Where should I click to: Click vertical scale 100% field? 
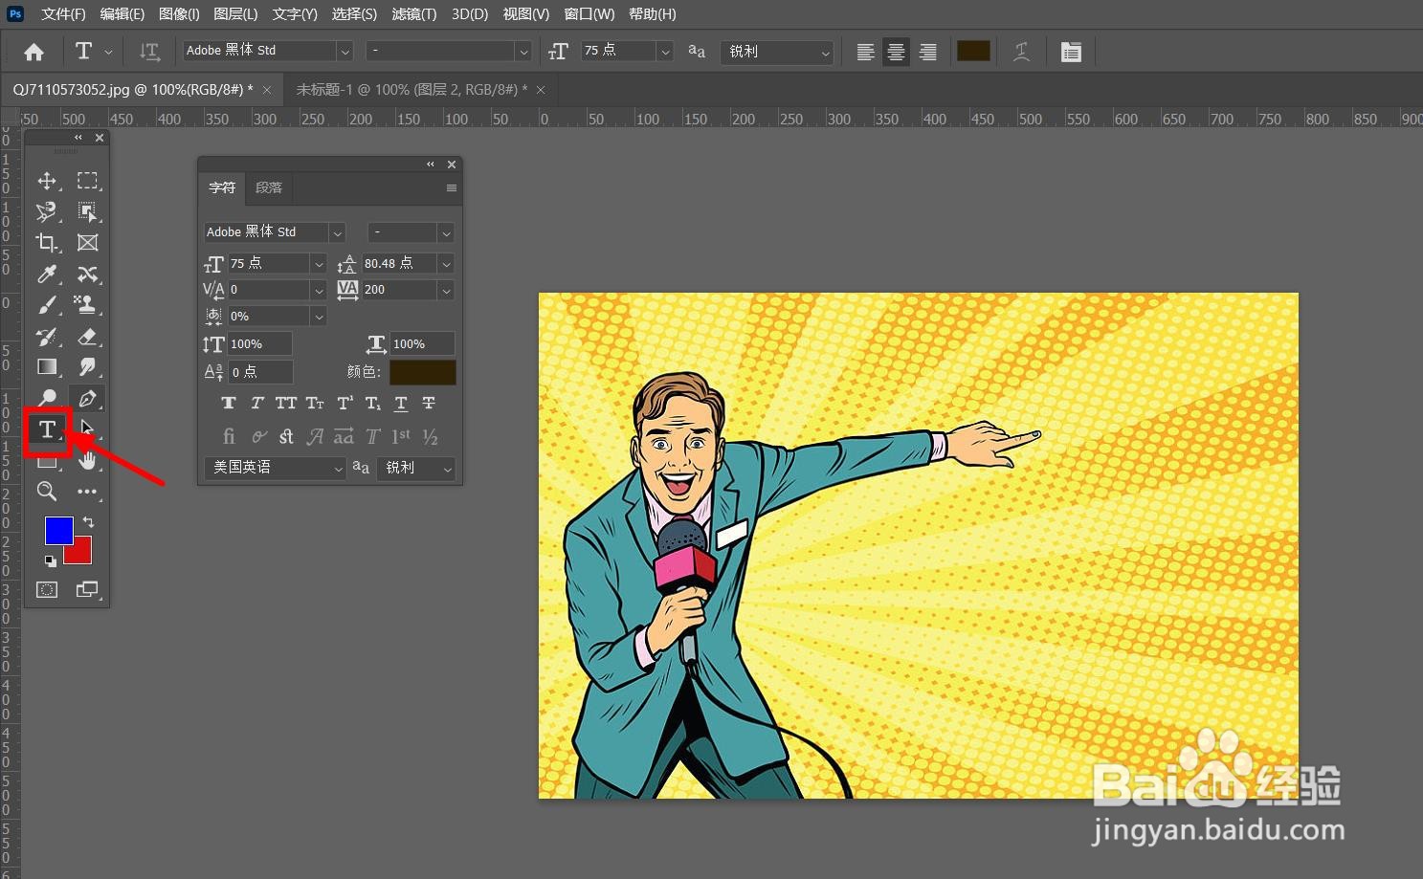[260, 344]
